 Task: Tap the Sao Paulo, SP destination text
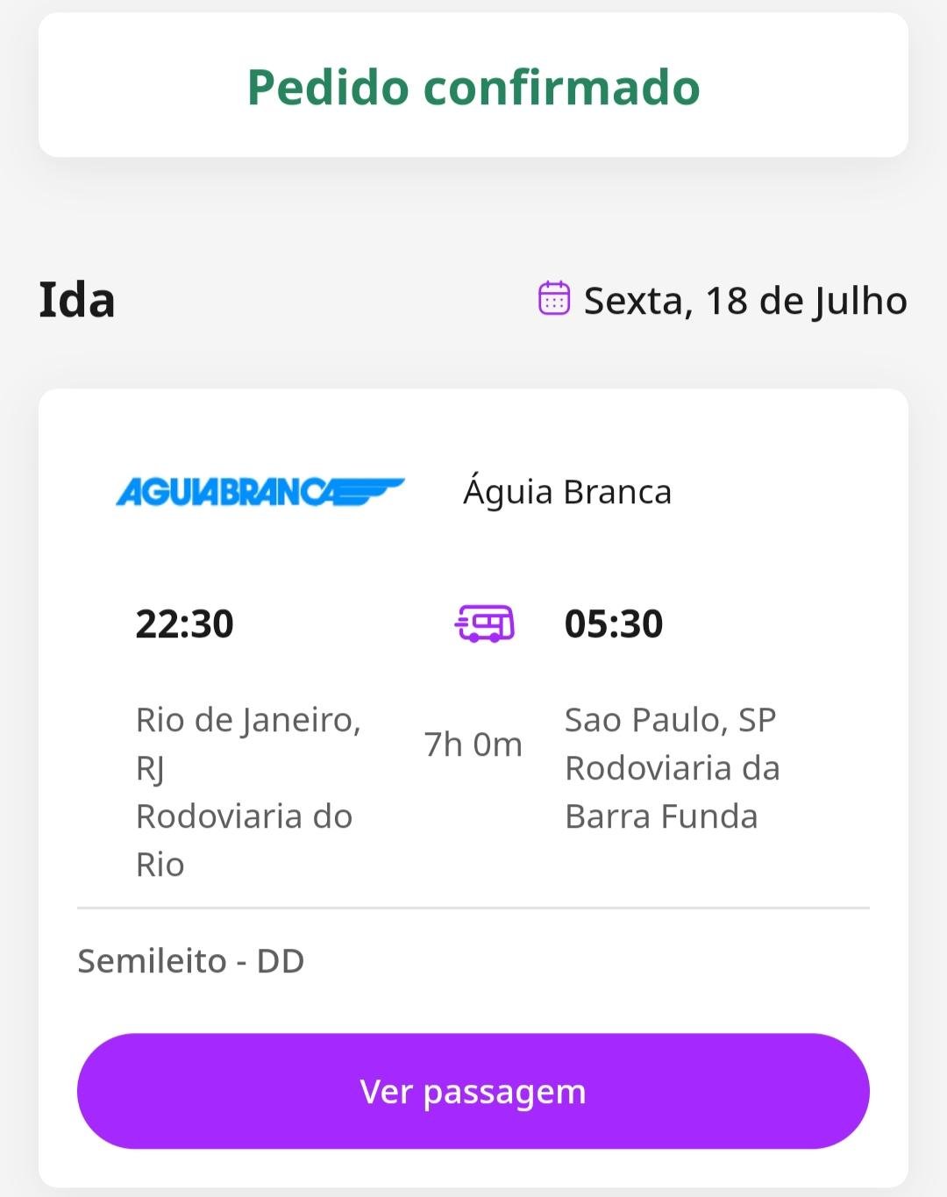click(x=671, y=720)
